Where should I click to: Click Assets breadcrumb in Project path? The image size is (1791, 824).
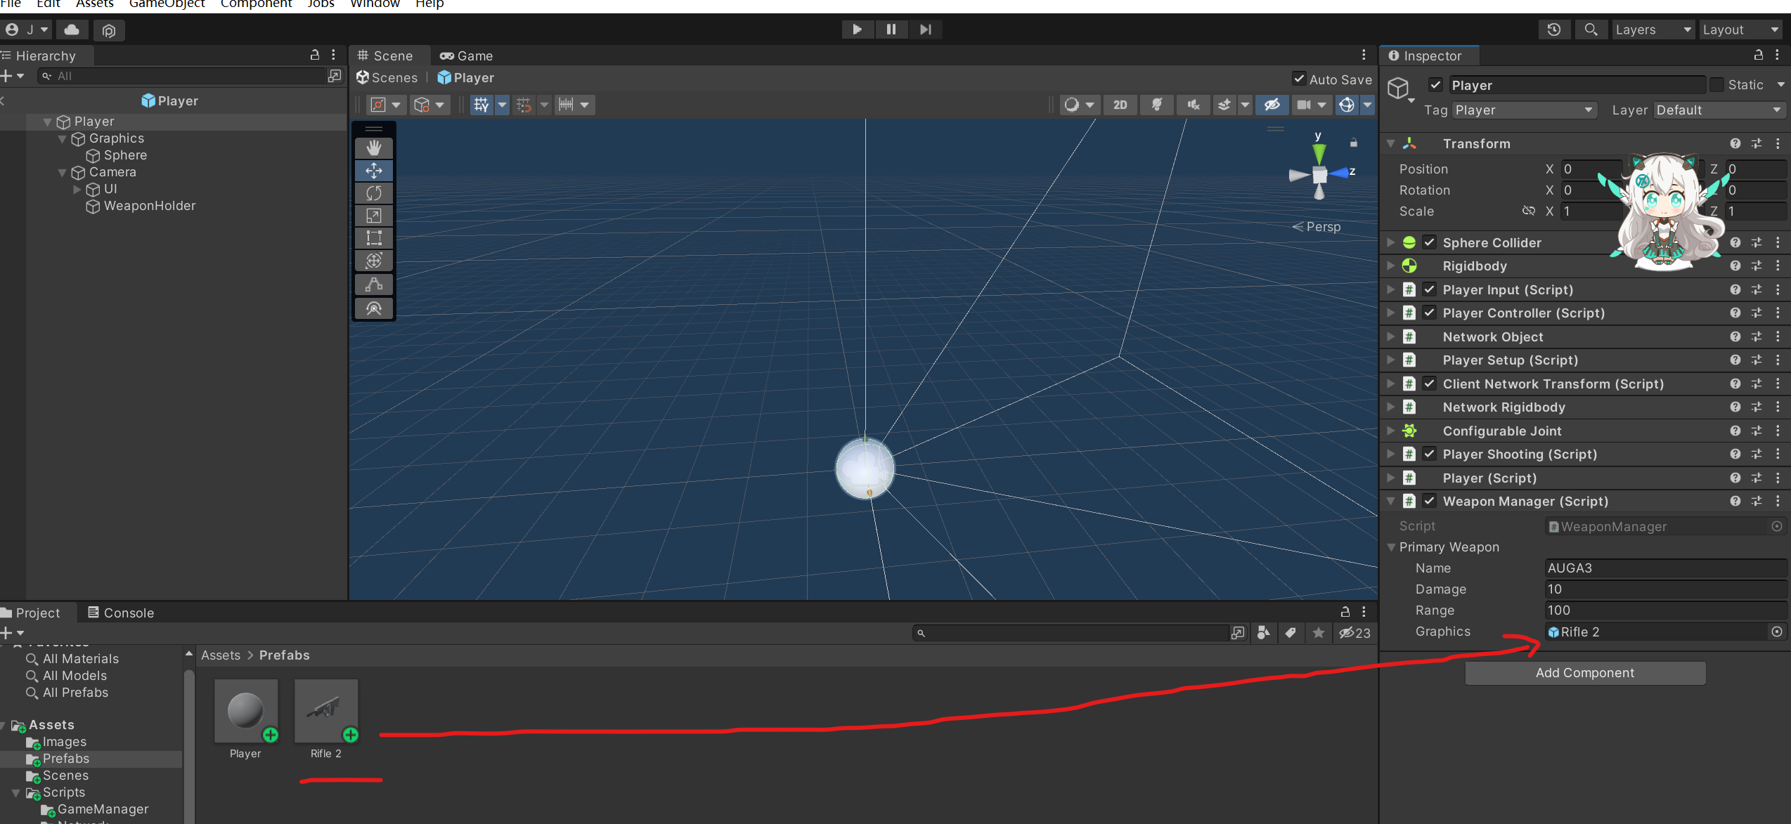(221, 655)
